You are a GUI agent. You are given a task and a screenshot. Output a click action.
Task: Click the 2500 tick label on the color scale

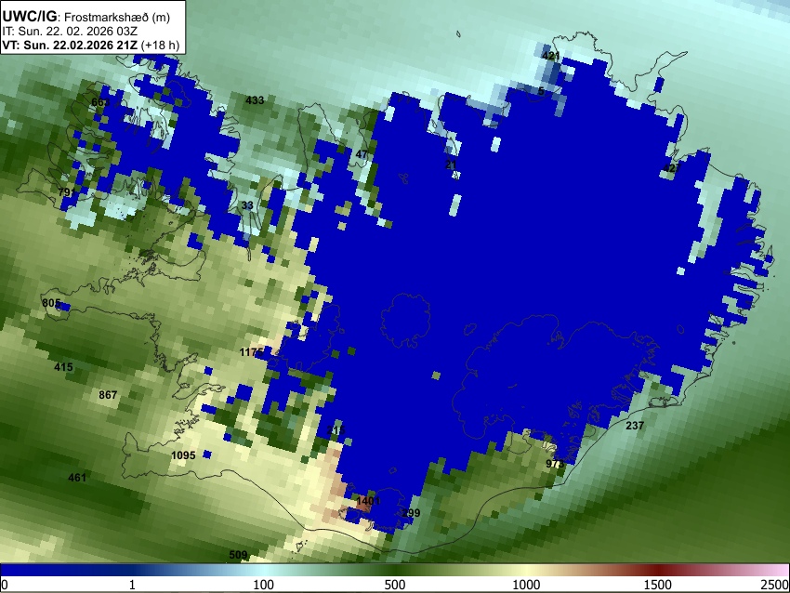point(775,585)
